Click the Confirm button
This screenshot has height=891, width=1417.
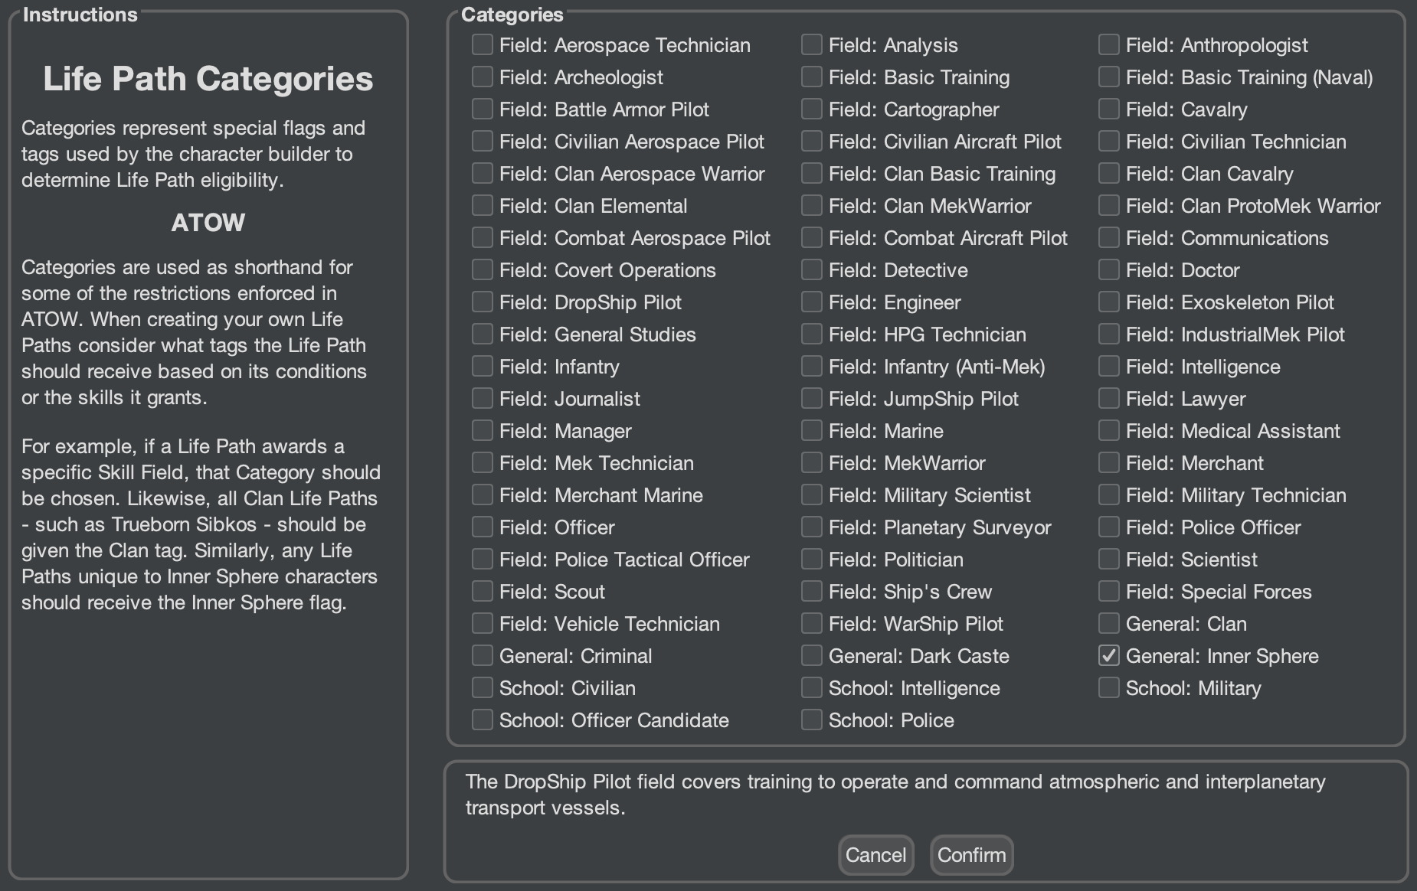971,855
